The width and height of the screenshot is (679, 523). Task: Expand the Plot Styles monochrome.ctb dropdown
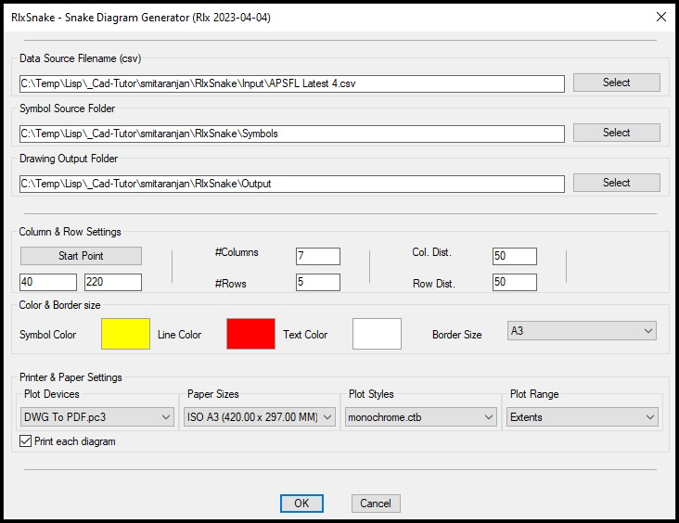(421, 417)
